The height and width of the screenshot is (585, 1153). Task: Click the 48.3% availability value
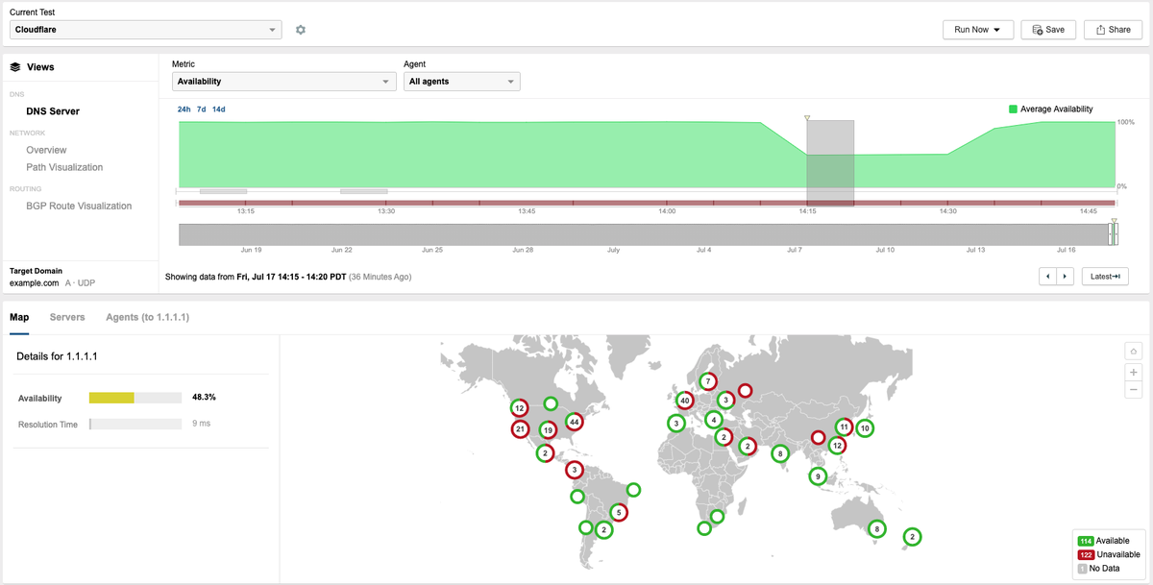204,397
